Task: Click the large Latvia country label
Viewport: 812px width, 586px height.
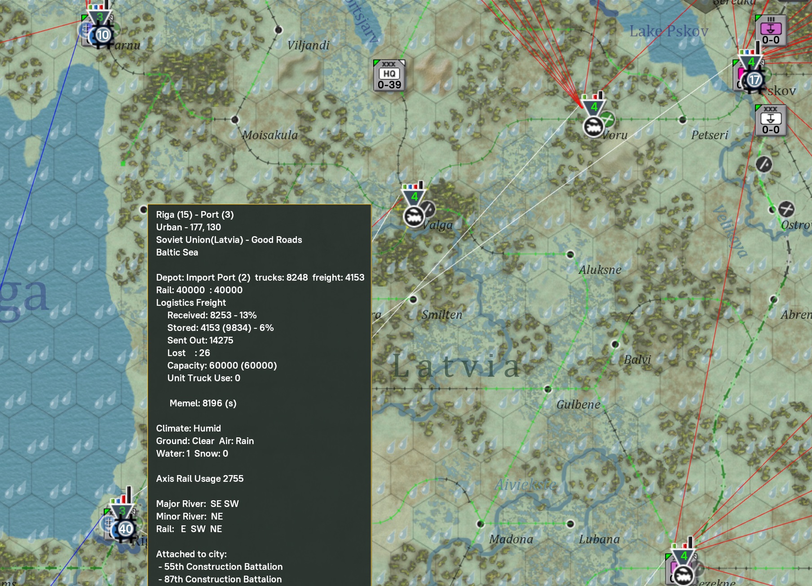Action: (456, 366)
